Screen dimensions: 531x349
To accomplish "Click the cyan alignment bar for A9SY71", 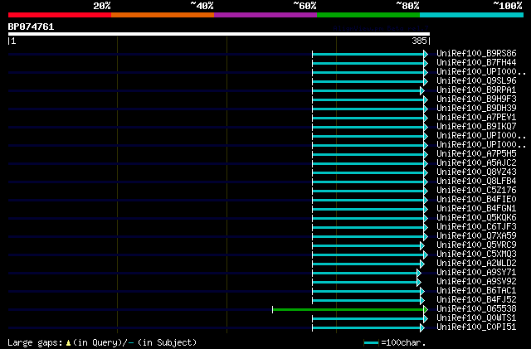I will (365, 274).
